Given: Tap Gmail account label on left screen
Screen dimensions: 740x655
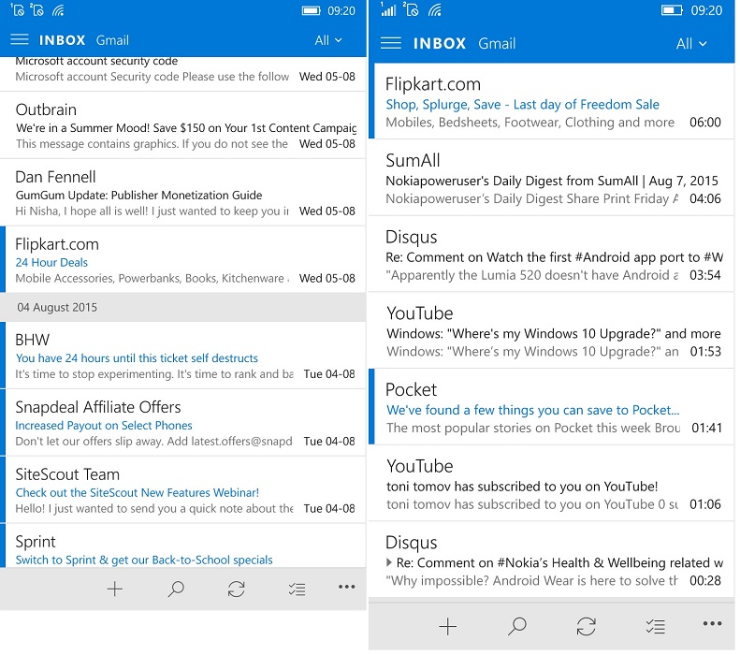Looking at the screenshot, I should [112, 40].
